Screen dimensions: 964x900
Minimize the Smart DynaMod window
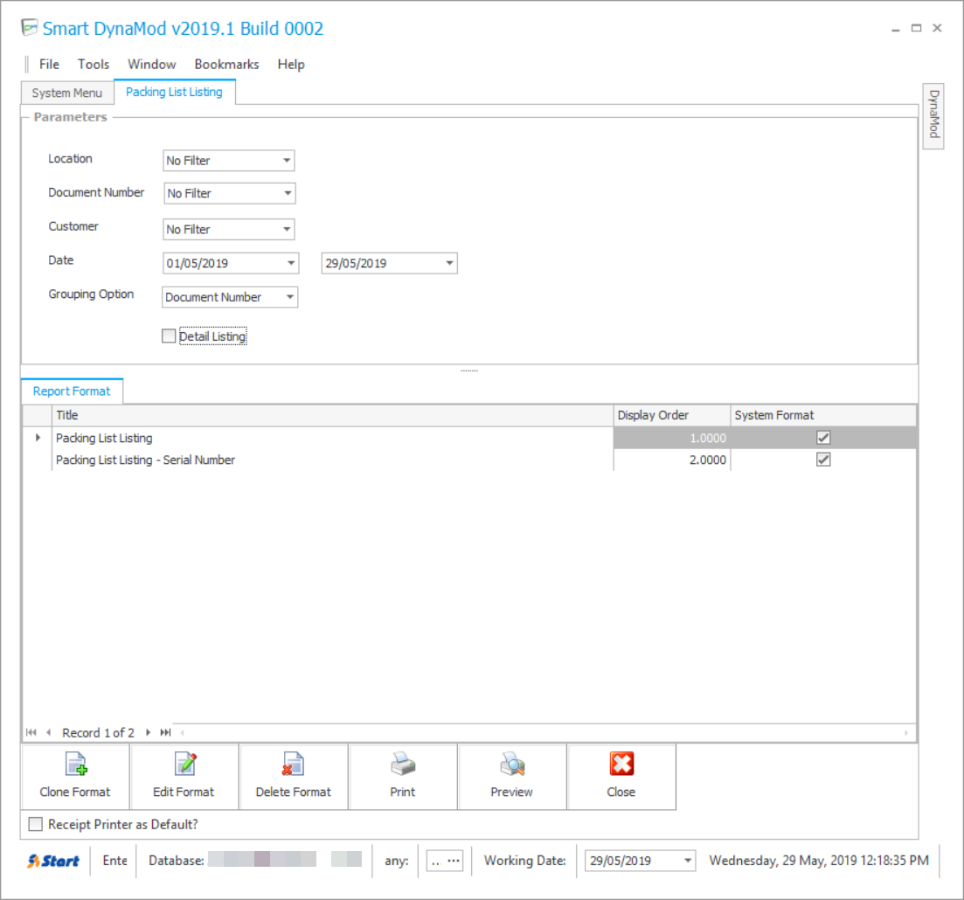[896, 28]
